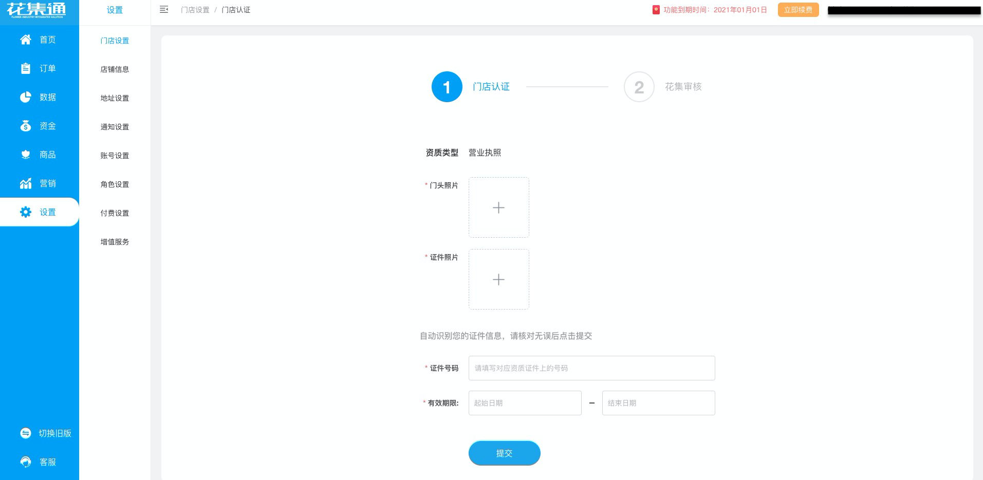Open the orders clipboard icon

pos(25,68)
